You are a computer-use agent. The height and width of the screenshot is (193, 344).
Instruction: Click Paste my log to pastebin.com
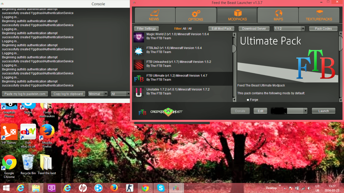coord(25,94)
